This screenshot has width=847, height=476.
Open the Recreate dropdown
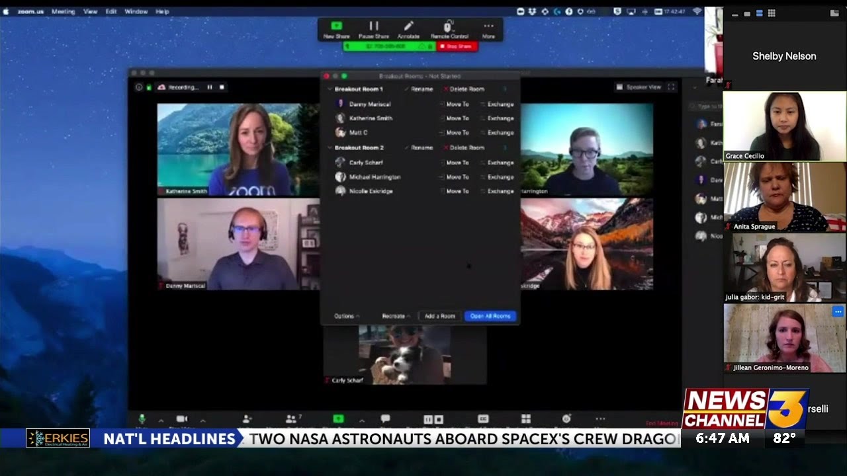point(396,316)
